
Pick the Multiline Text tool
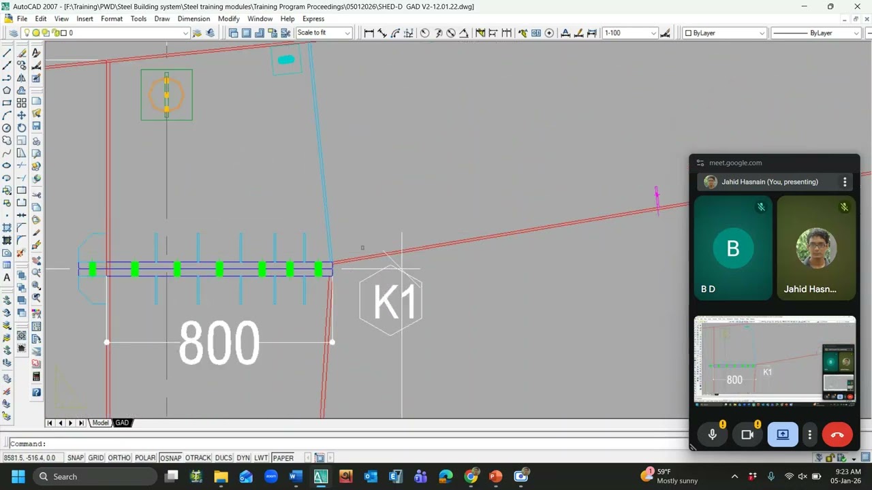tap(7, 278)
